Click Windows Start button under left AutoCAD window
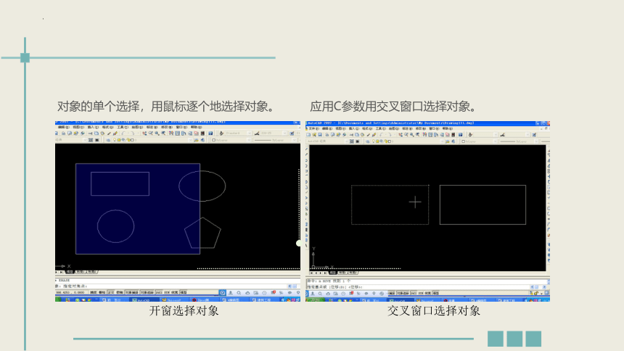Screen dimensions: 624x351 click(58, 300)
